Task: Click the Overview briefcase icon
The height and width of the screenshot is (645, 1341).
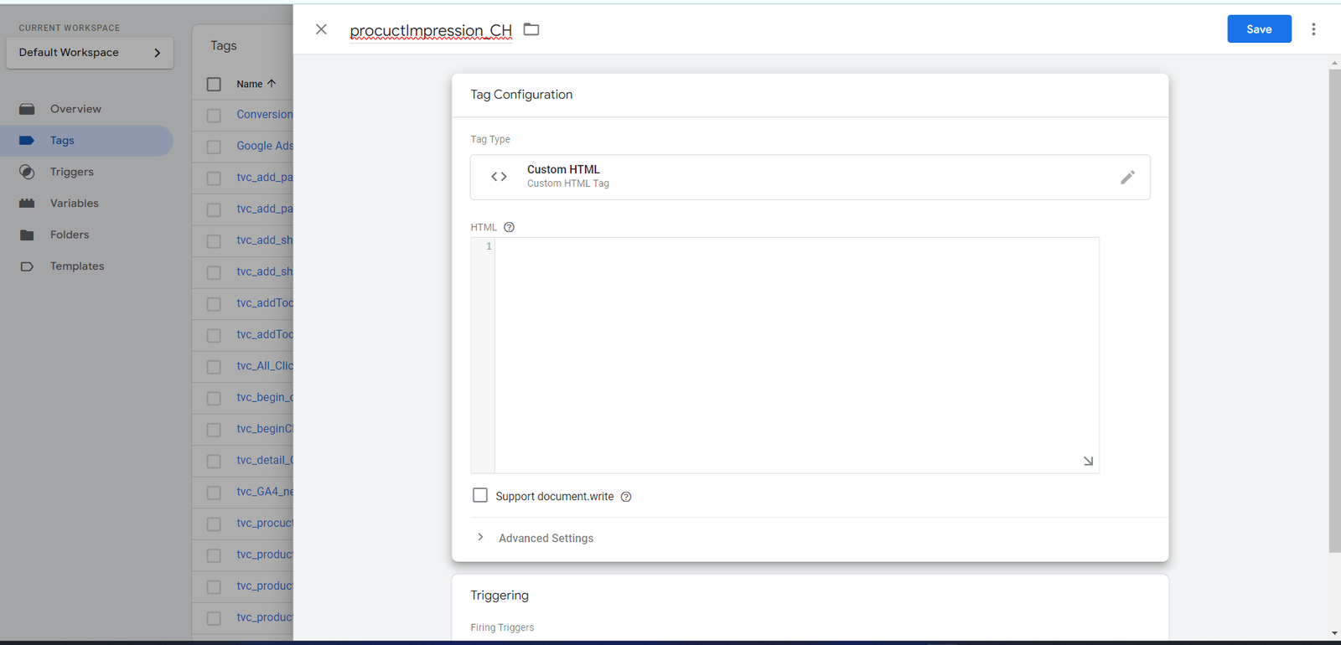Action: pos(27,109)
